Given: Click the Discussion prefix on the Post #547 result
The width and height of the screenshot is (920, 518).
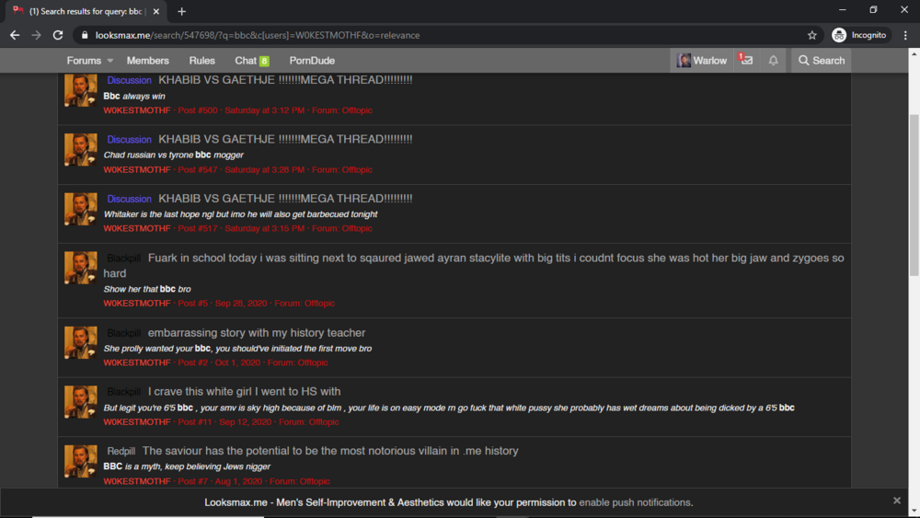Looking at the screenshot, I should [129, 140].
